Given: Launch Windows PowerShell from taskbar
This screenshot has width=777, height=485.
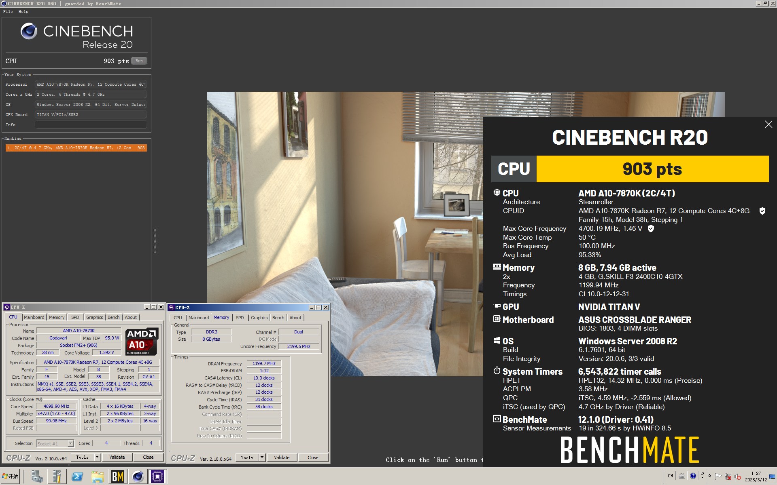Looking at the screenshot, I should pos(77,477).
